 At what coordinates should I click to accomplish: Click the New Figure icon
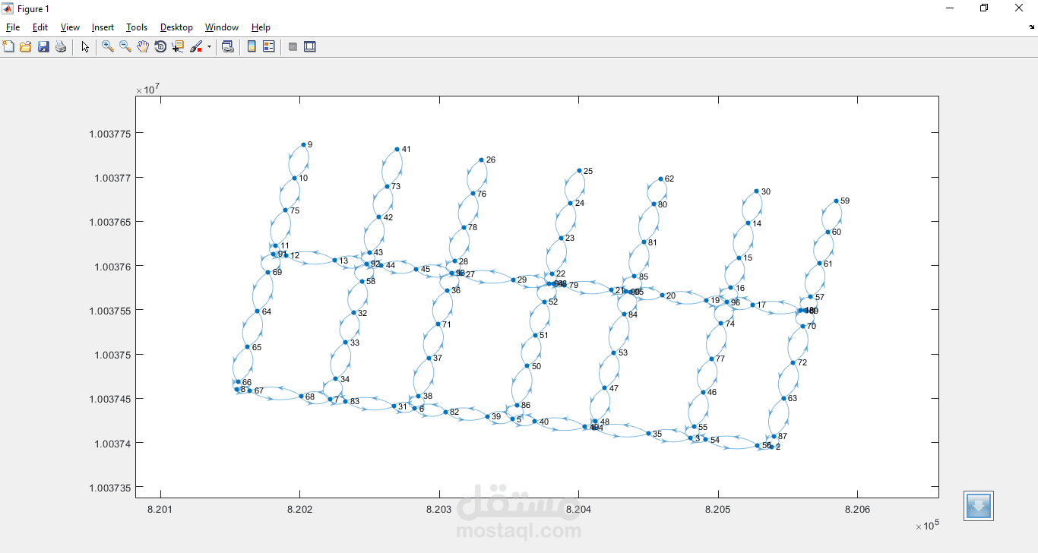8,46
